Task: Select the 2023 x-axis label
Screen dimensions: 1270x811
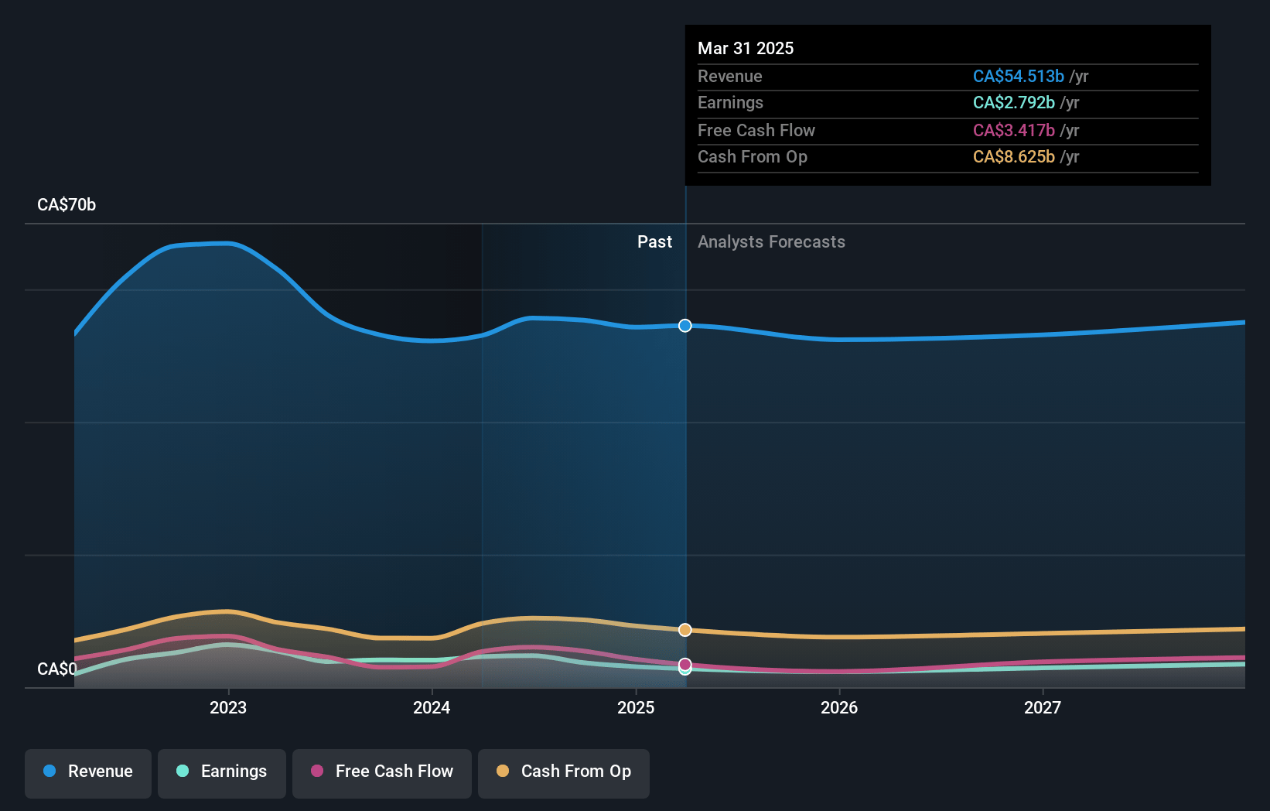Action: [x=228, y=707]
